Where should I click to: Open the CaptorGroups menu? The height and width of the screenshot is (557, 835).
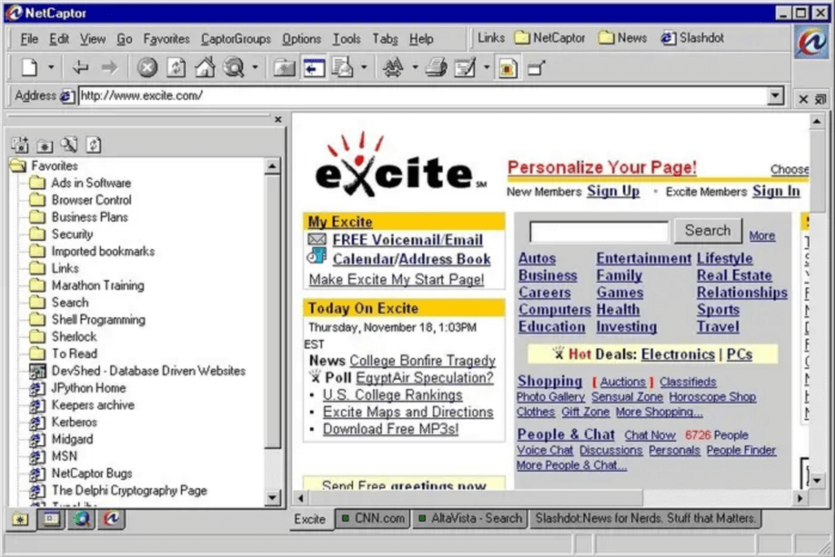point(236,38)
